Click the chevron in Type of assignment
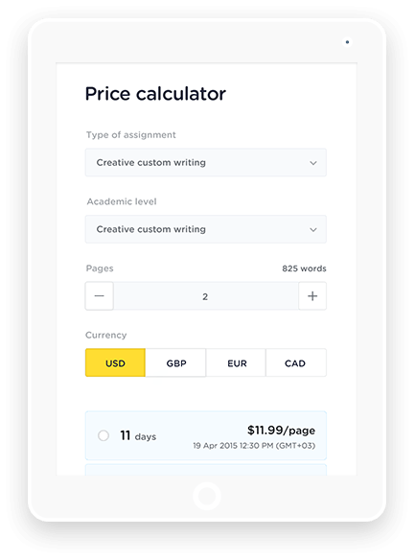 (313, 163)
